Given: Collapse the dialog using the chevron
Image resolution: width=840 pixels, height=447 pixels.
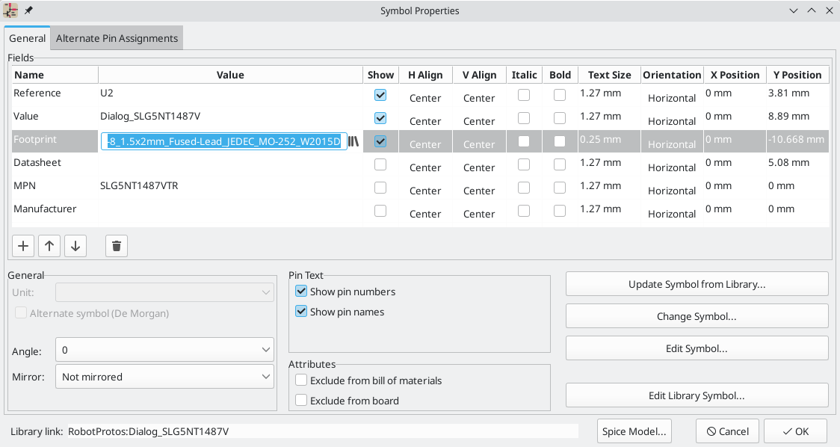Looking at the screenshot, I should coord(794,10).
